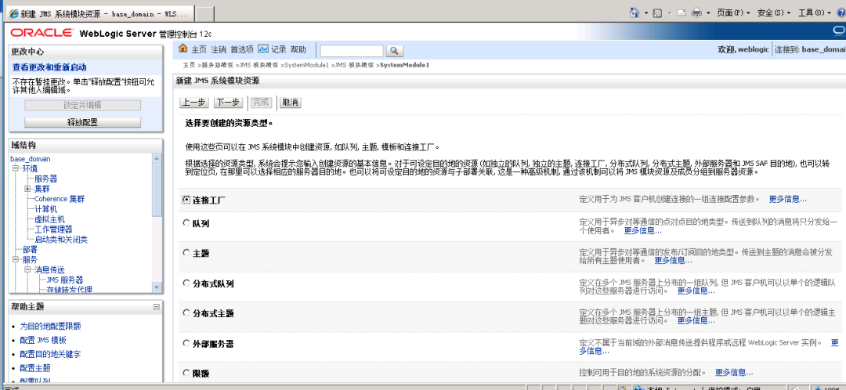Open 查看更改和重新启动 link
This screenshot has height=390, width=846.
coord(49,67)
